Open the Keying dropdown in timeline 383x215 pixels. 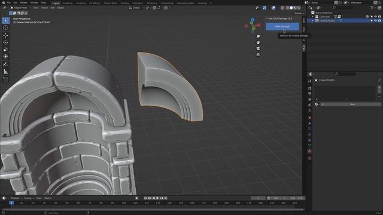29,198
